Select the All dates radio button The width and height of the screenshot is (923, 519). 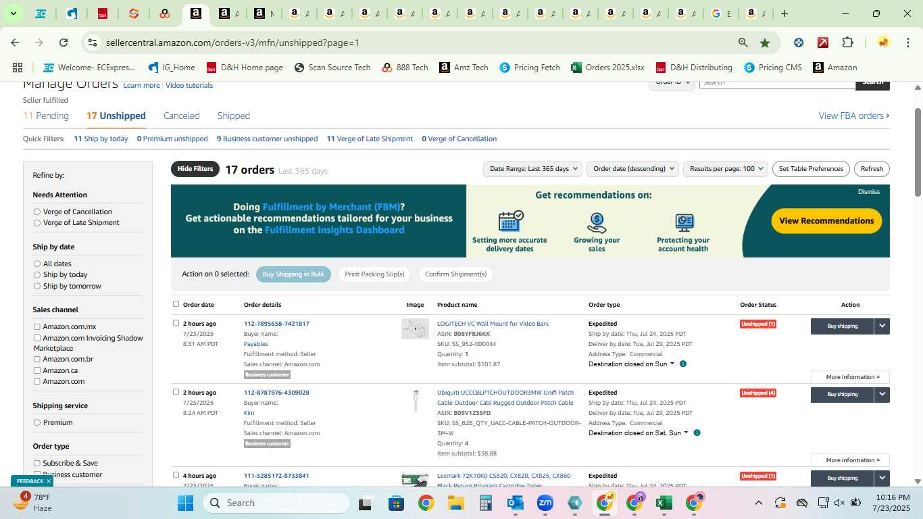[x=37, y=264]
